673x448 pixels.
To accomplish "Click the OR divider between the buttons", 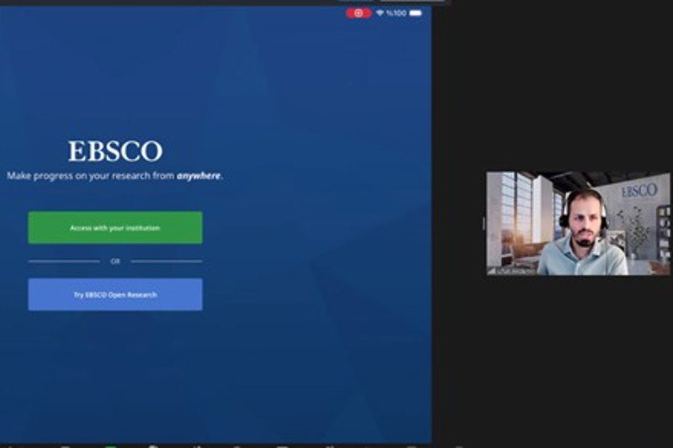I will point(115,261).
